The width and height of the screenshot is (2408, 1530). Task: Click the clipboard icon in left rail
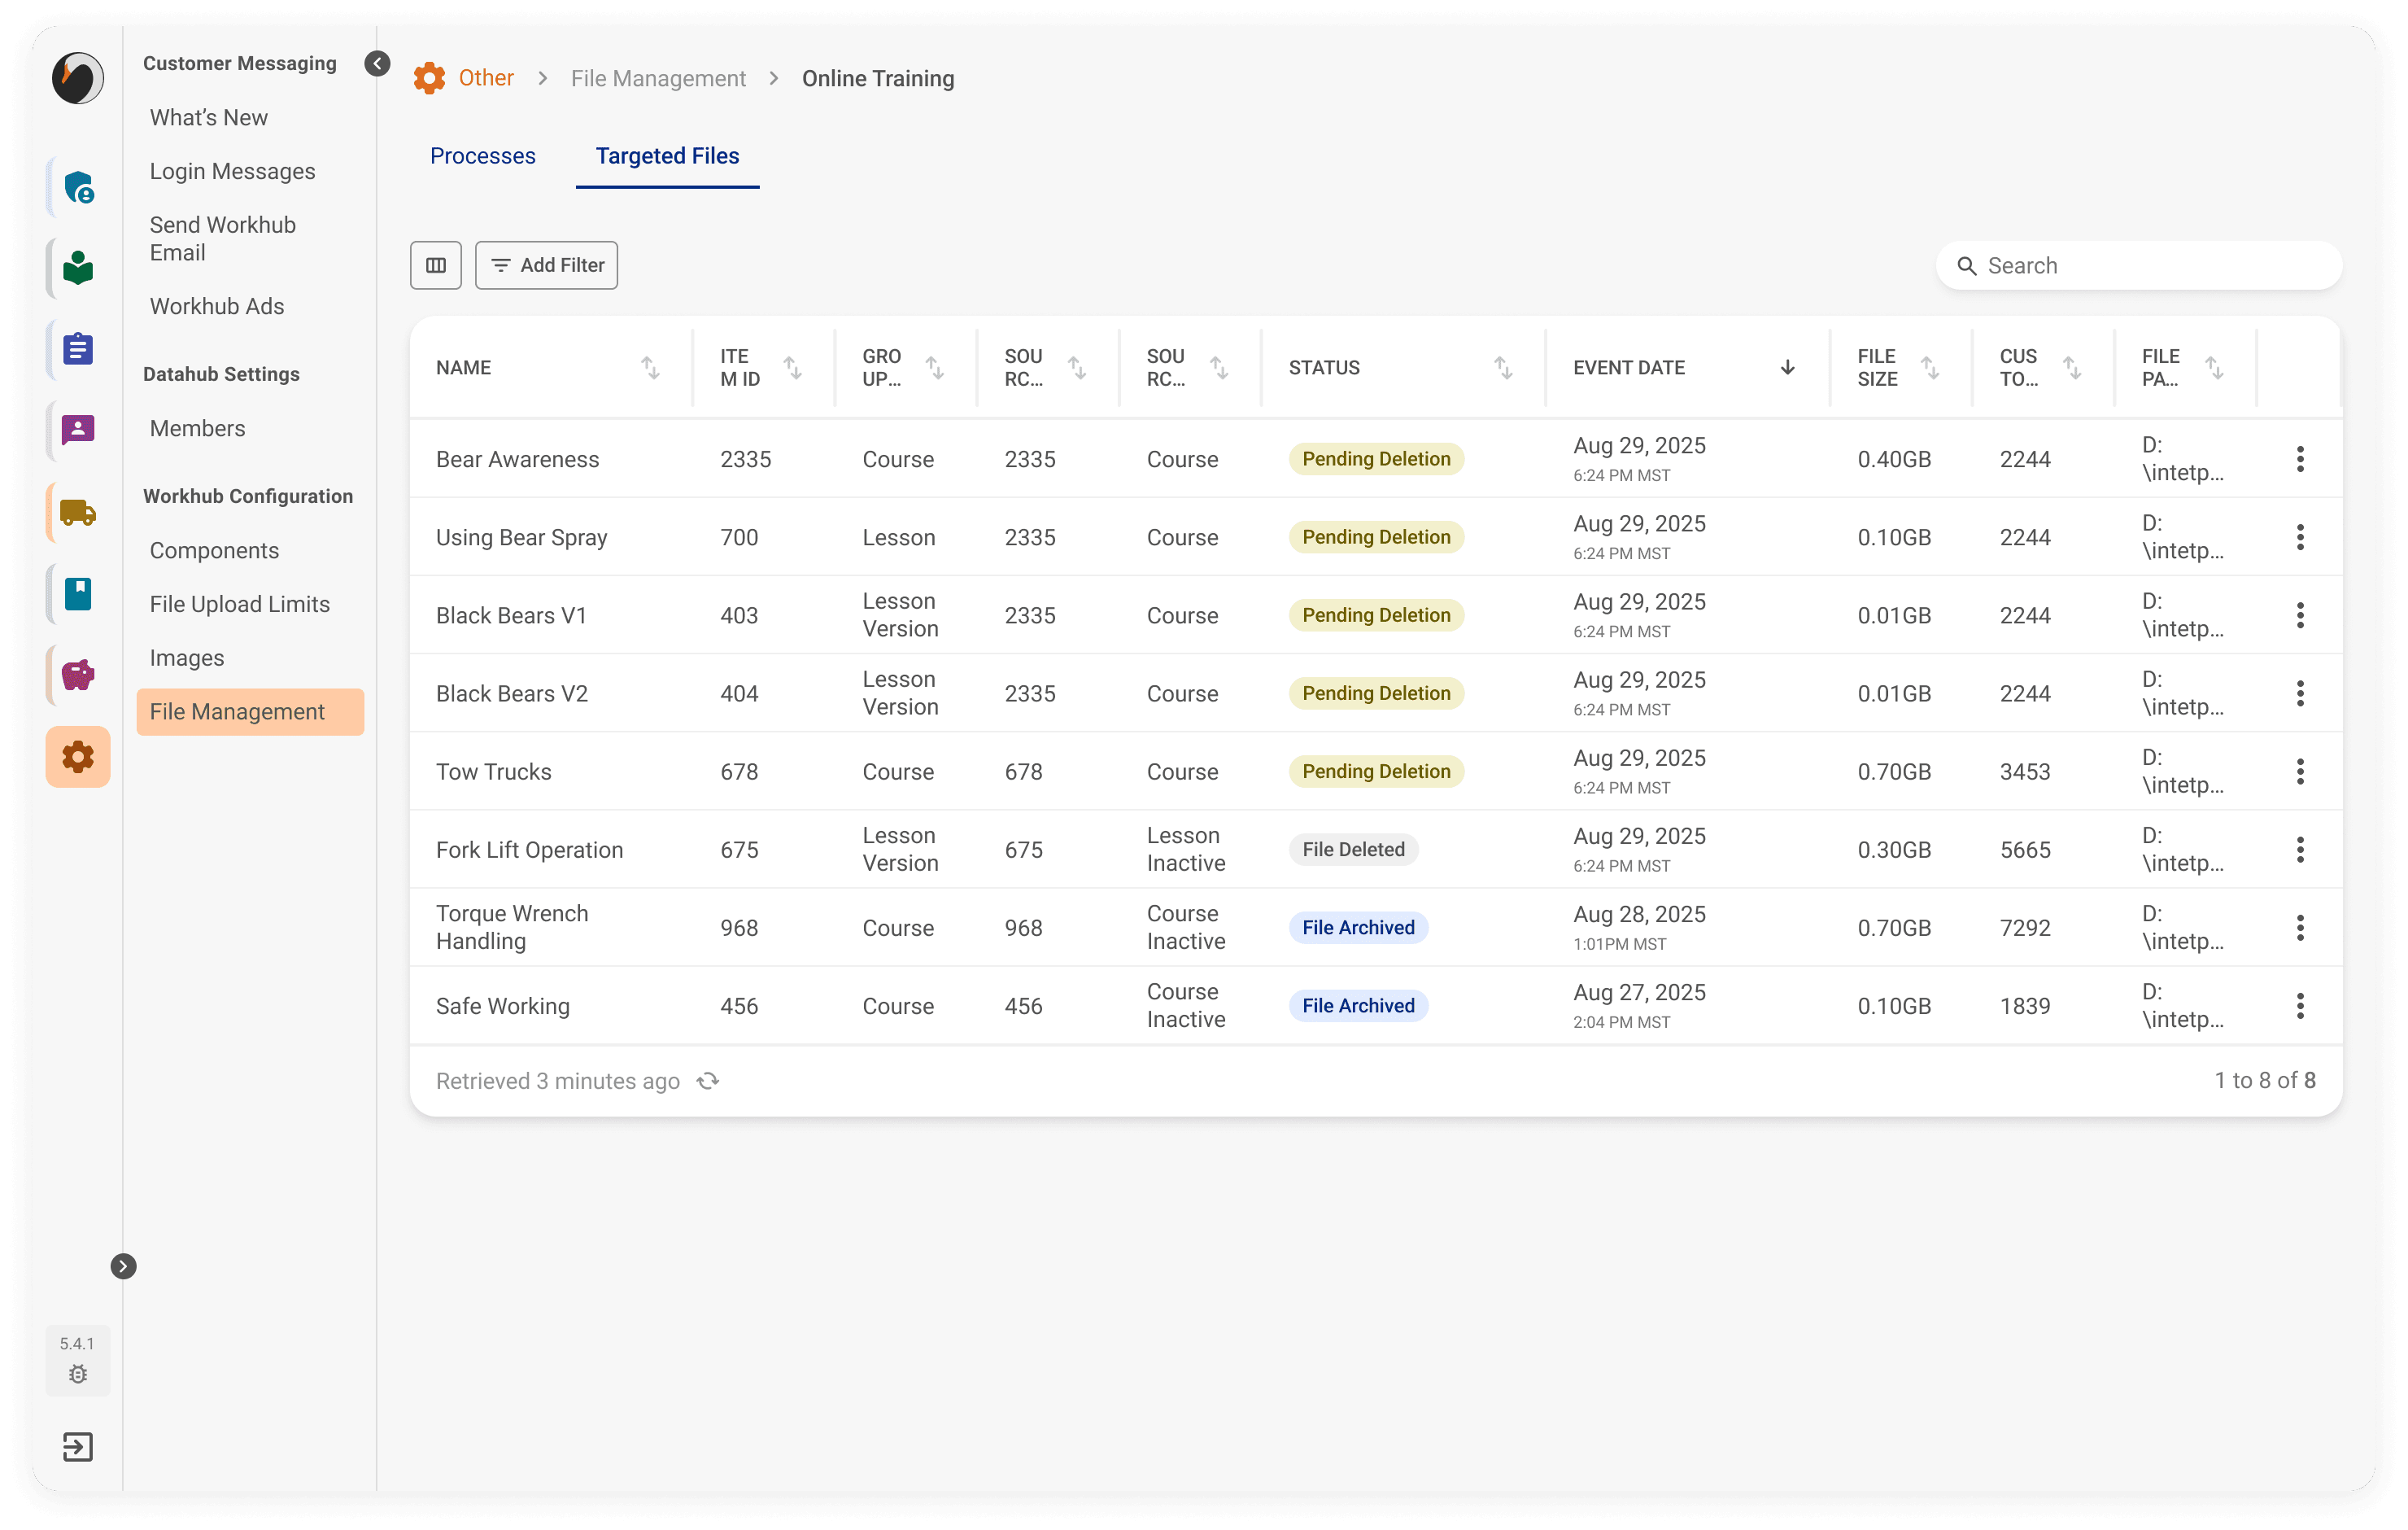78,349
